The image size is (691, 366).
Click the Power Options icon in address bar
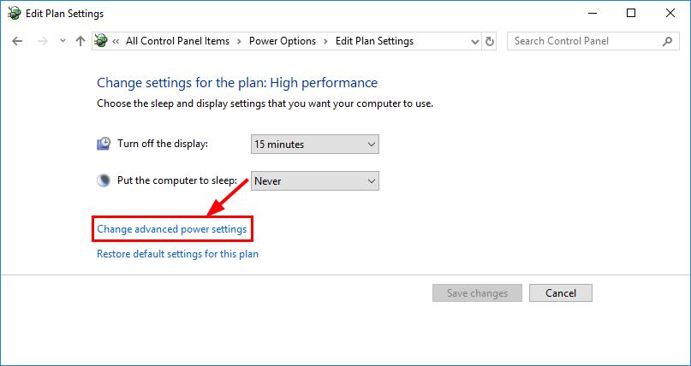pyautogui.click(x=101, y=41)
